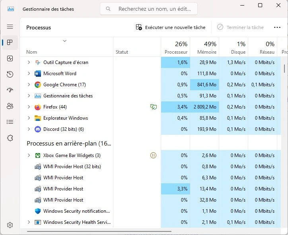
Task: Click the Processus page title
Action: click(39, 27)
